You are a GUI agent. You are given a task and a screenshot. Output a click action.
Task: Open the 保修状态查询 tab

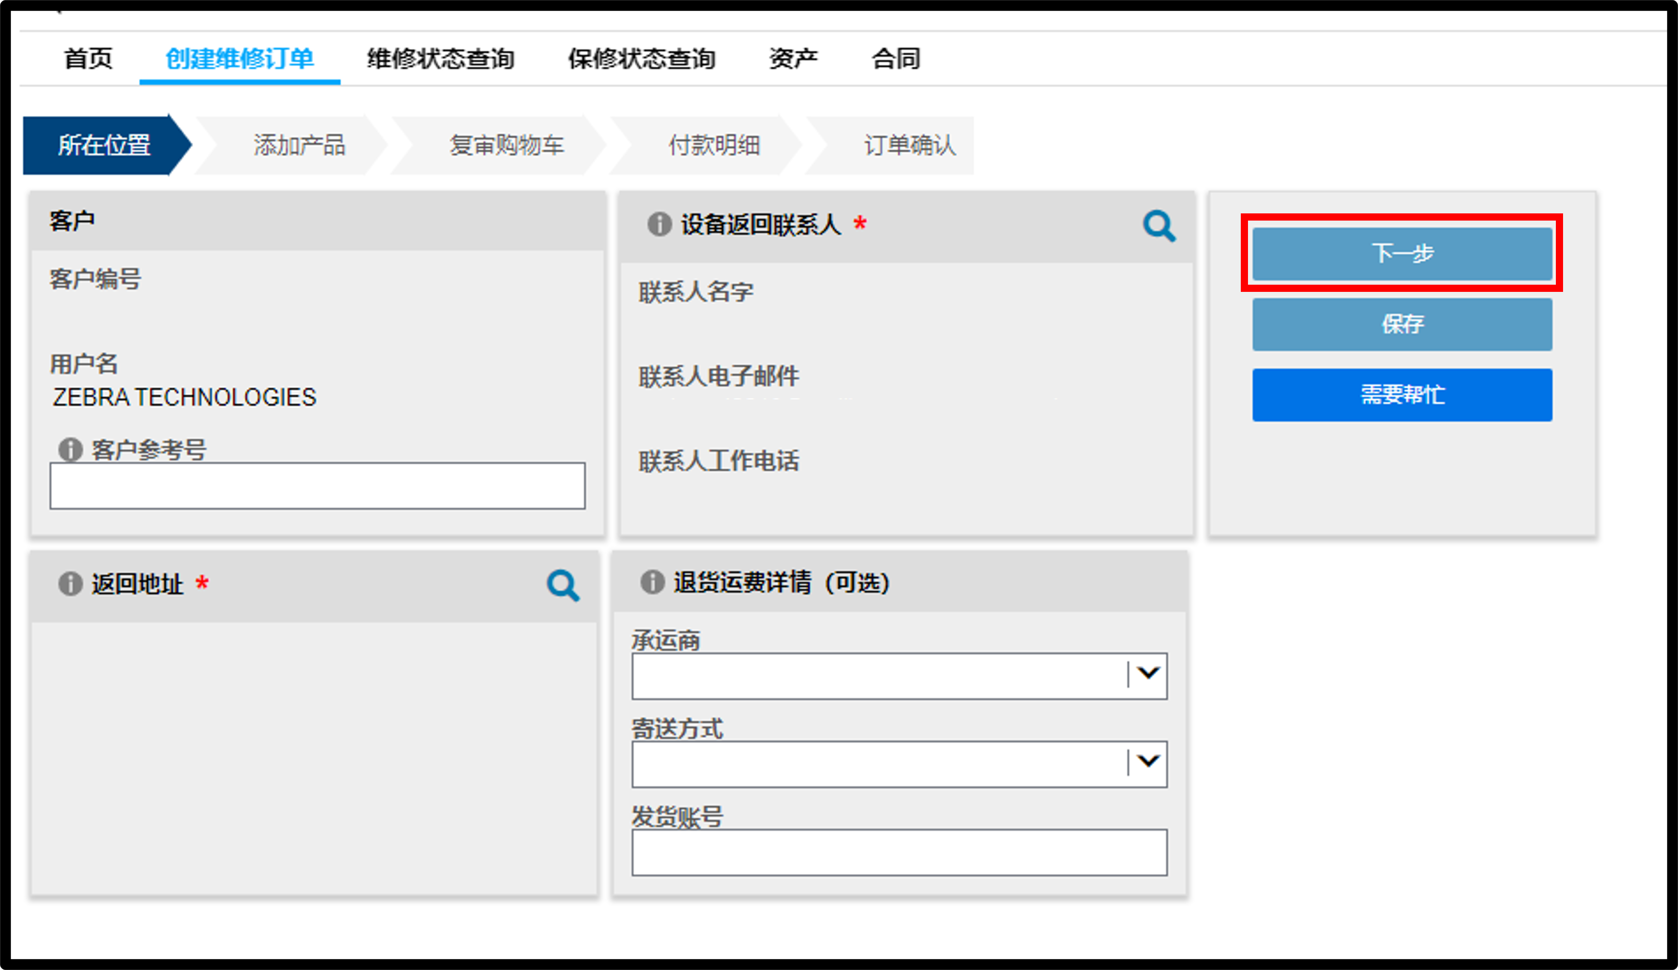pyautogui.click(x=642, y=58)
